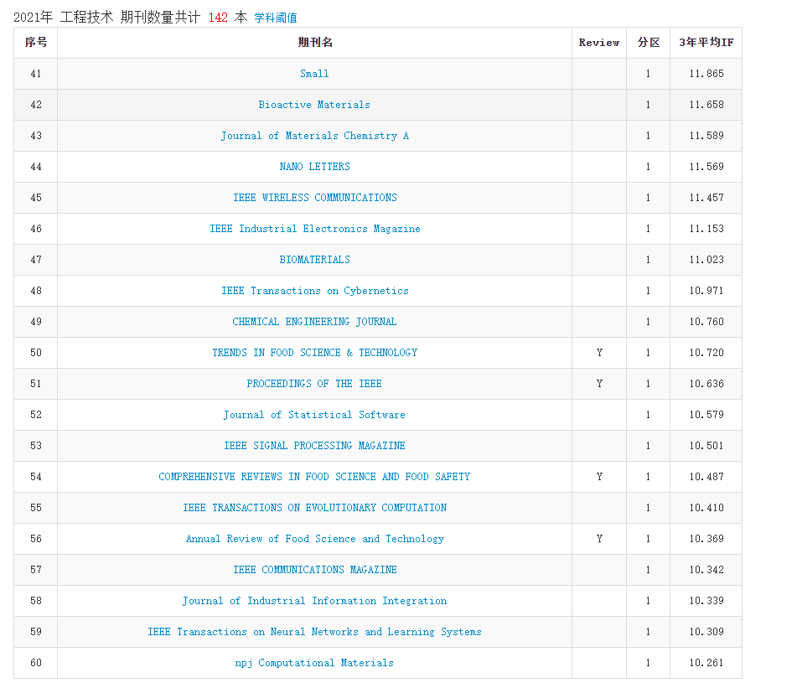Image resolution: width=797 pixels, height=683 pixels.
Task: Select the 期刊名 column header
Action: click(315, 43)
